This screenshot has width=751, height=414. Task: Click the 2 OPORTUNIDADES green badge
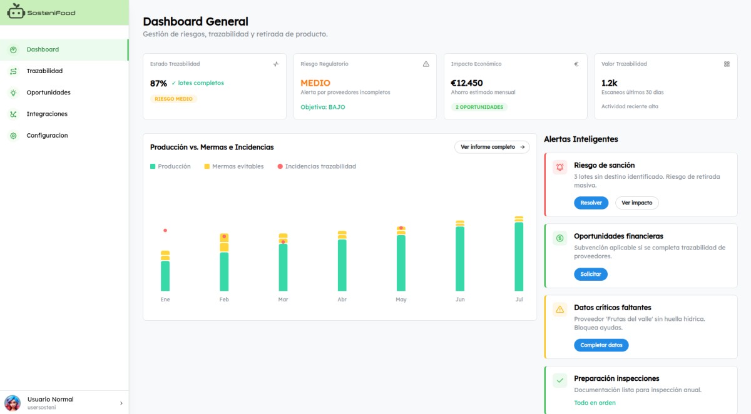(x=479, y=107)
